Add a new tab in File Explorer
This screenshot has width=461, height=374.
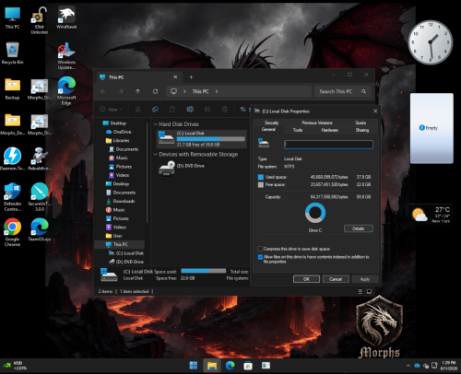191,77
